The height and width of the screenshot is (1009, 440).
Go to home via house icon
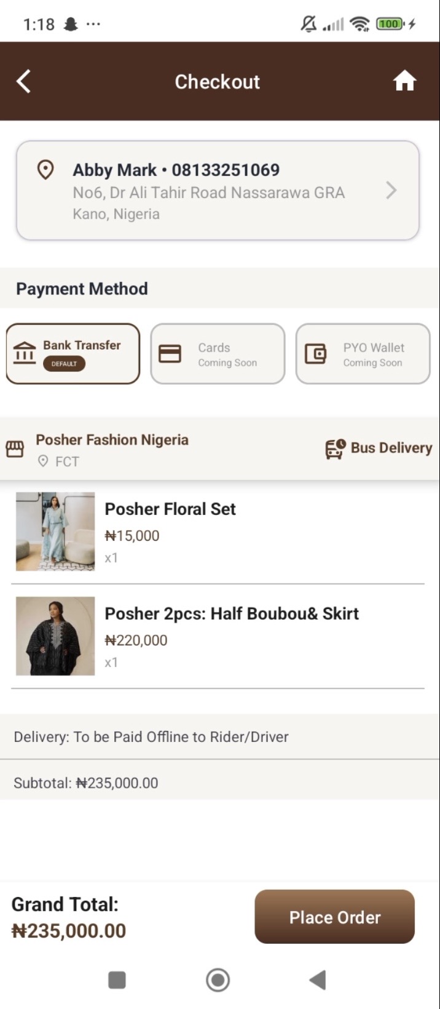[x=404, y=81]
